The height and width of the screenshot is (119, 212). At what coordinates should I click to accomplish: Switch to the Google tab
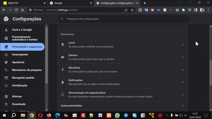71,3
